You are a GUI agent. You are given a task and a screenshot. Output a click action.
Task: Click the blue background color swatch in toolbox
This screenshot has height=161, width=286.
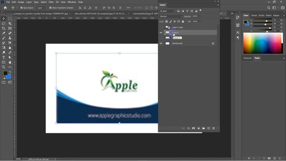tap(9, 76)
